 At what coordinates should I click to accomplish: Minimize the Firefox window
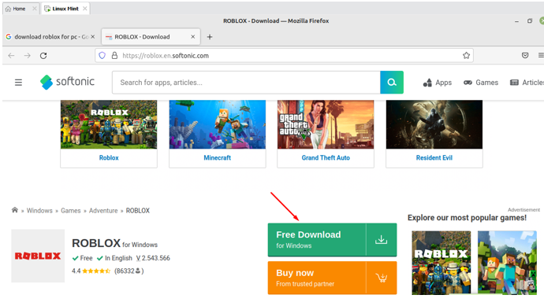516,21
